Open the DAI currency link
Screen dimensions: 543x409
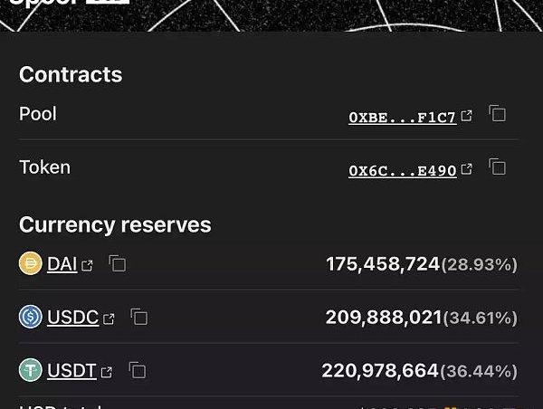[x=62, y=264]
